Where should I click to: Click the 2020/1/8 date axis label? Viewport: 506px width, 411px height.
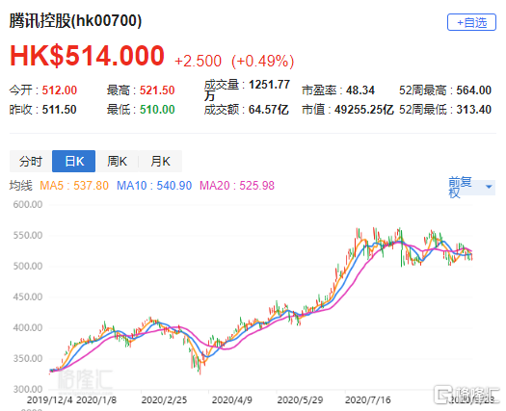tap(96, 400)
